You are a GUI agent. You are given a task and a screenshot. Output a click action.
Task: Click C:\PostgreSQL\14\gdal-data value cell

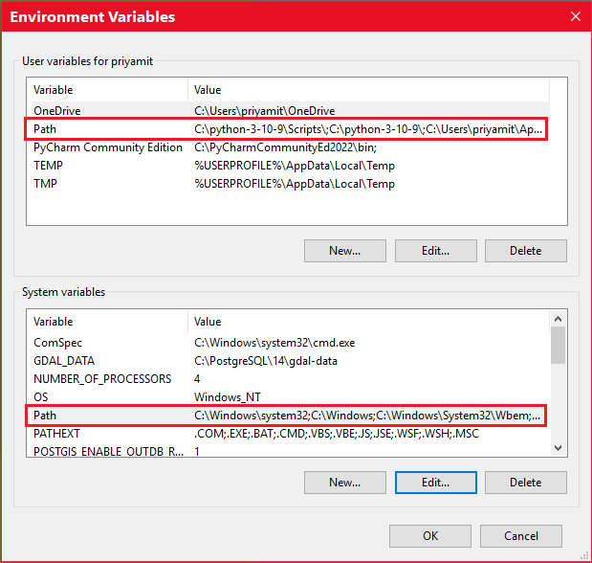(266, 361)
